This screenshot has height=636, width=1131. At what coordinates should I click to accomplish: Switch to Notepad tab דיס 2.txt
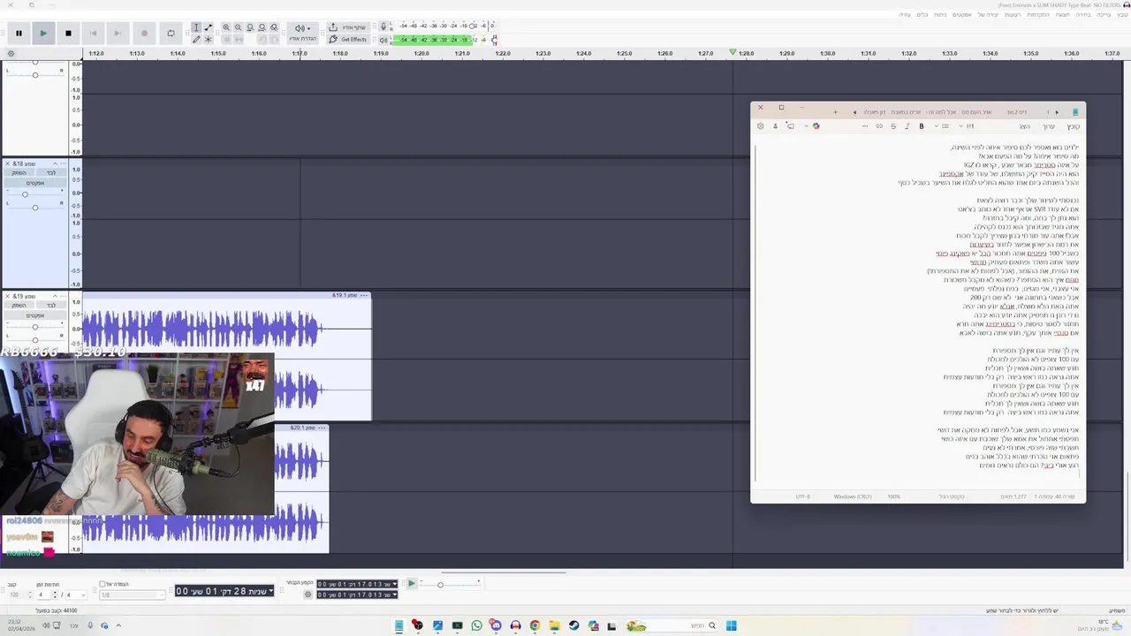1017,112
